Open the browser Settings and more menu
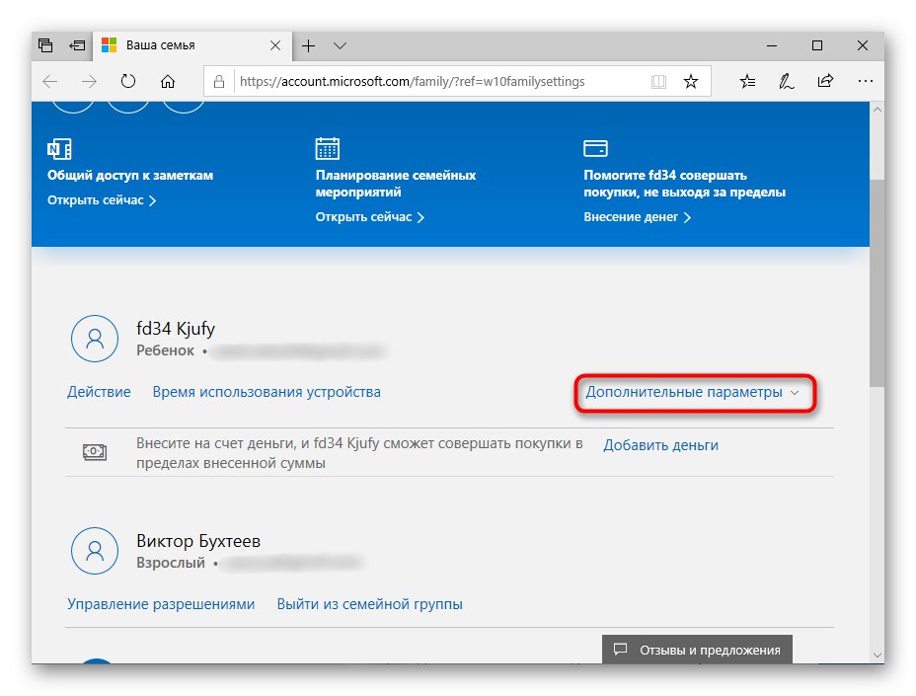The image size is (916, 696). 864,82
